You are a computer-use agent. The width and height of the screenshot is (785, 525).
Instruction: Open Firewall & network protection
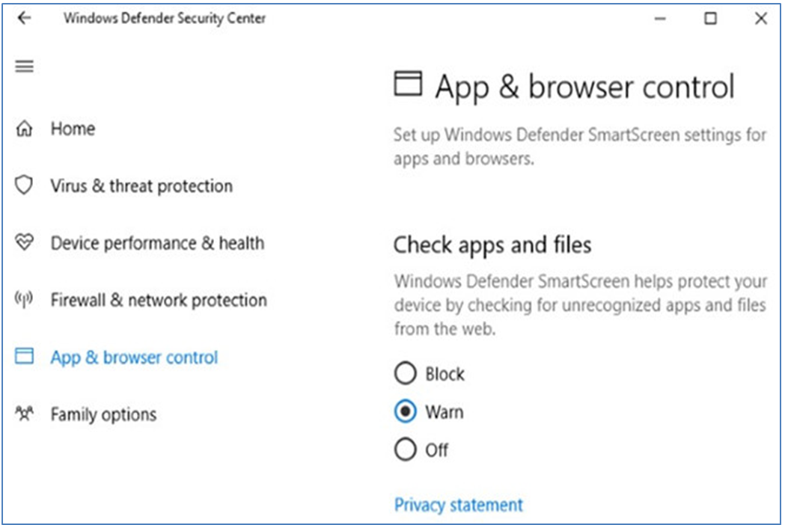[159, 300]
